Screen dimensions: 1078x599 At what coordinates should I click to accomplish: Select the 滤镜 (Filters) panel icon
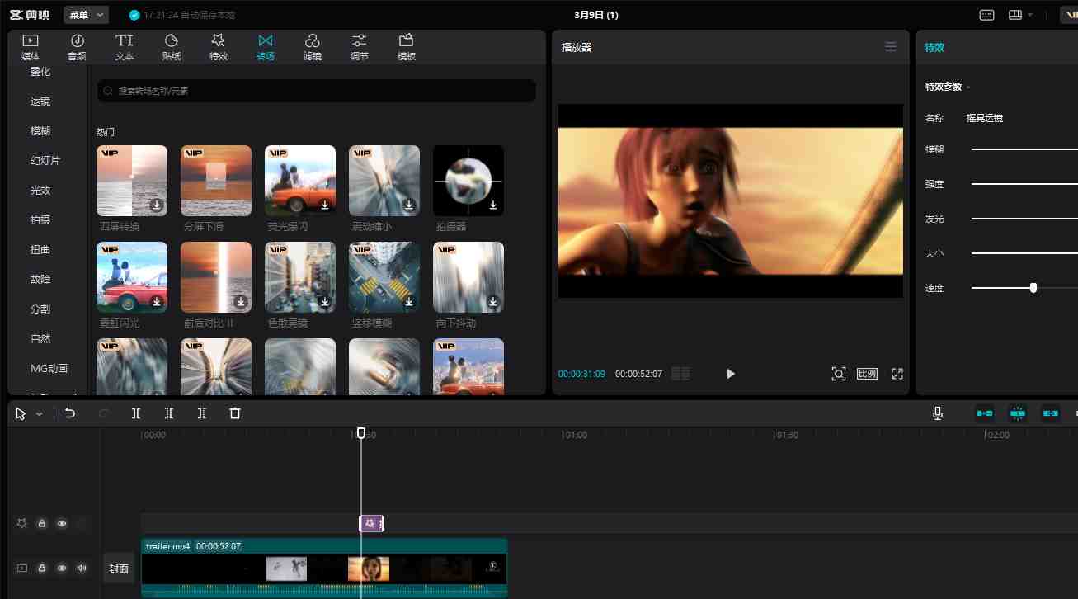click(x=312, y=46)
